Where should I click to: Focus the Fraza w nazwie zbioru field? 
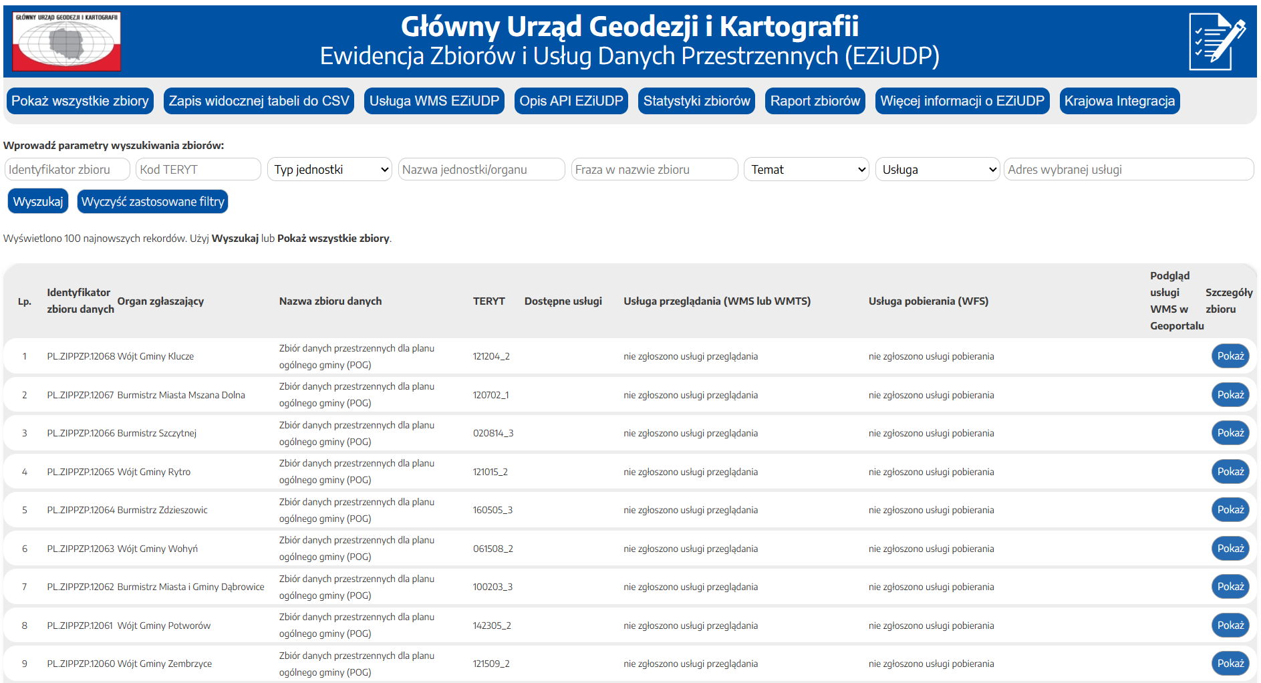tap(654, 169)
